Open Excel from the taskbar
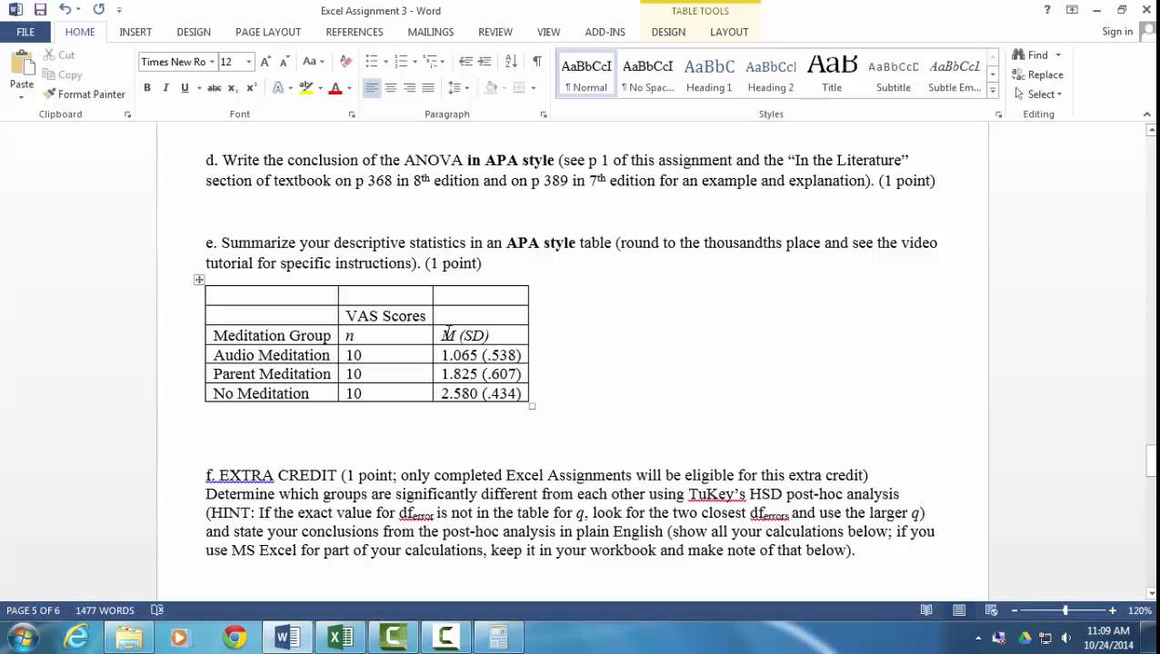The width and height of the screenshot is (1160, 654). (340, 638)
